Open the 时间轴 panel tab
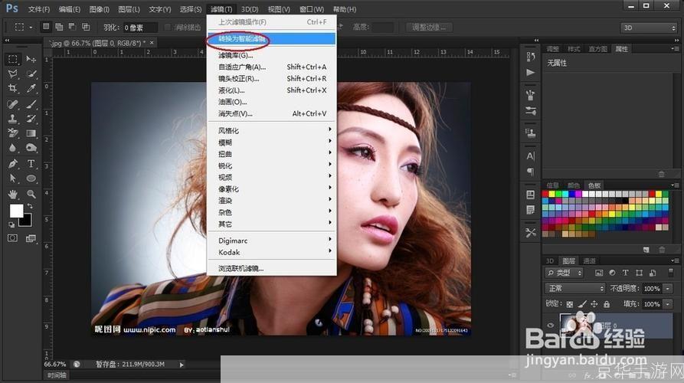Image resolution: width=684 pixels, height=383 pixels. click(x=57, y=375)
